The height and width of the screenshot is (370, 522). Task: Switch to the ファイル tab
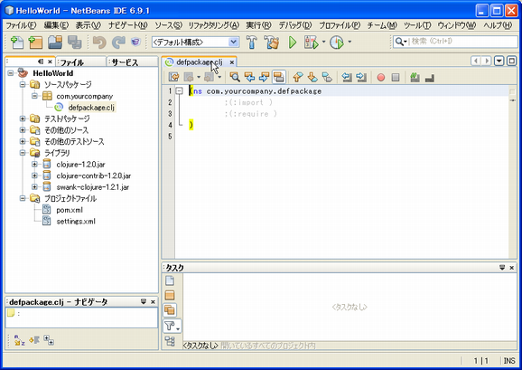(x=81, y=62)
